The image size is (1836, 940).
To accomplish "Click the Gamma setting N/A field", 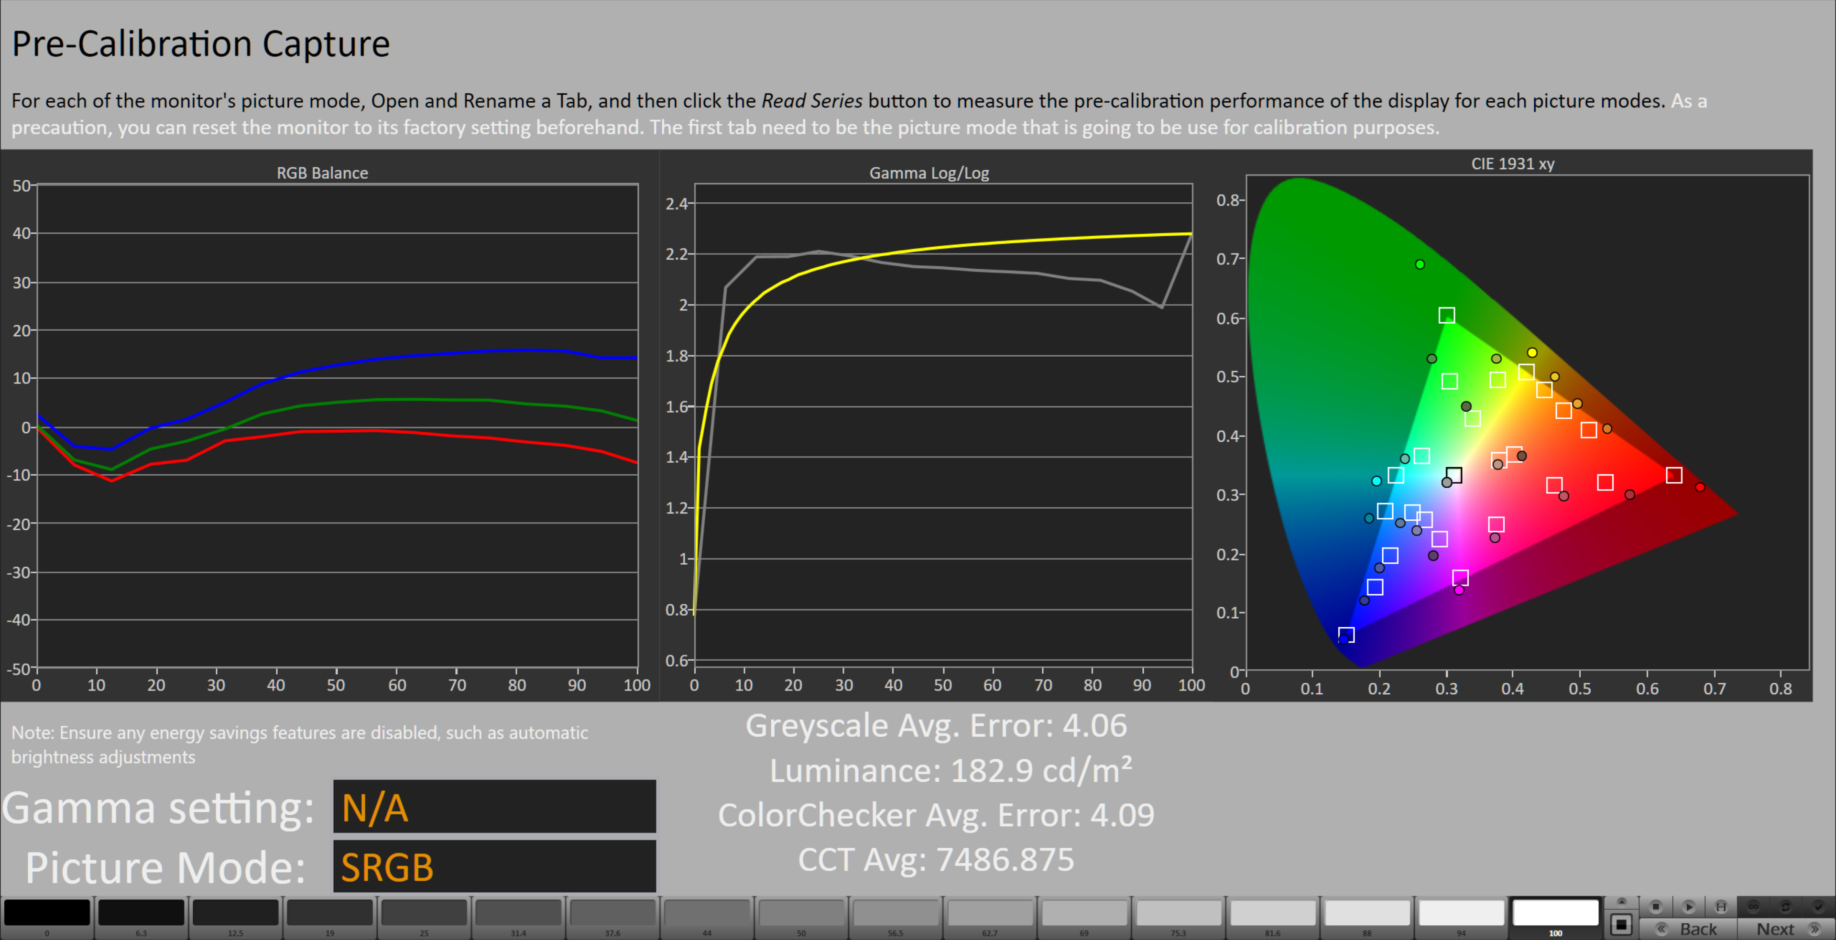I will click(x=494, y=807).
